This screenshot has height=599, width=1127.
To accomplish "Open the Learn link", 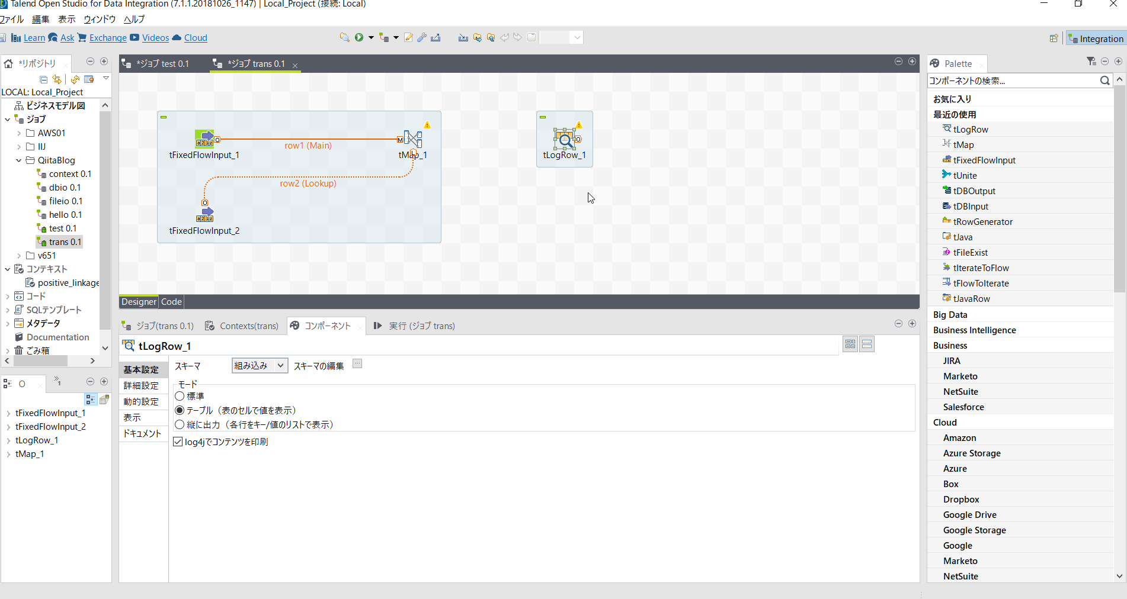I will pyautogui.click(x=34, y=38).
